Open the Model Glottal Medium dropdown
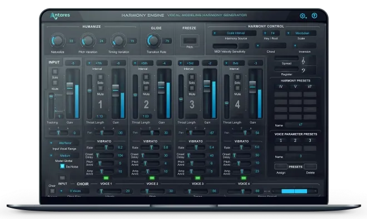367x219 pixels. pos(64,155)
